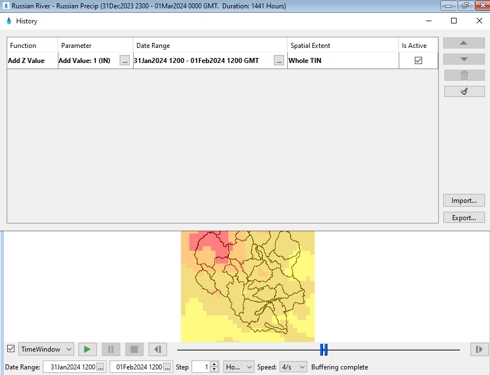
Task: Click the broom clear-all icon button
Action: pyautogui.click(x=464, y=91)
